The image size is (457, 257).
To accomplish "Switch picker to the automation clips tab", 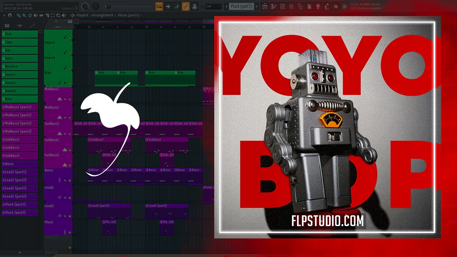I will coord(32,25).
